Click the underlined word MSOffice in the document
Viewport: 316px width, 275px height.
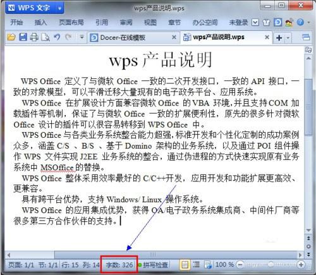(57, 168)
